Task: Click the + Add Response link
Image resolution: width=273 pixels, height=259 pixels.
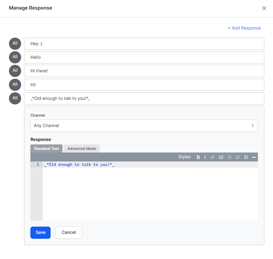Action: click(244, 28)
